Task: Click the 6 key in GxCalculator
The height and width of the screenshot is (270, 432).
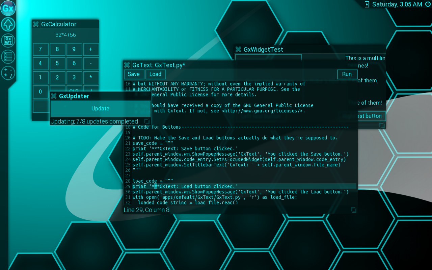Action: tap(74, 63)
